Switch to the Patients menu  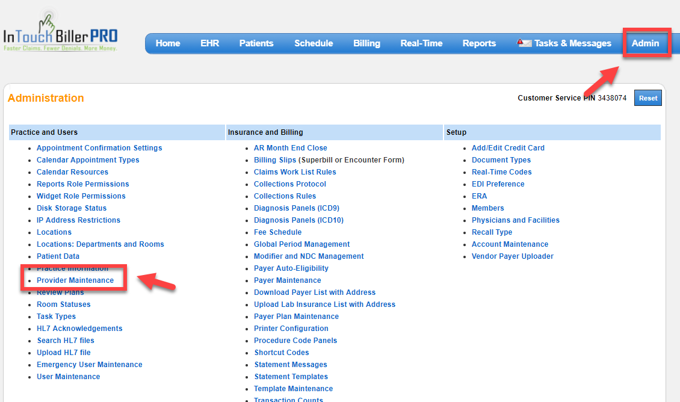256,43
